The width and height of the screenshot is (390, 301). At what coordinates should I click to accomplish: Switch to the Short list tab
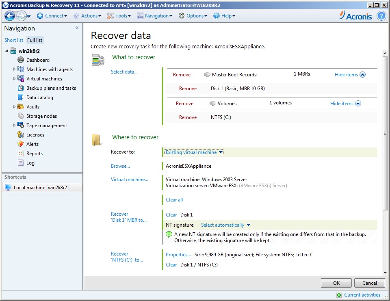(x=14, y=40)
